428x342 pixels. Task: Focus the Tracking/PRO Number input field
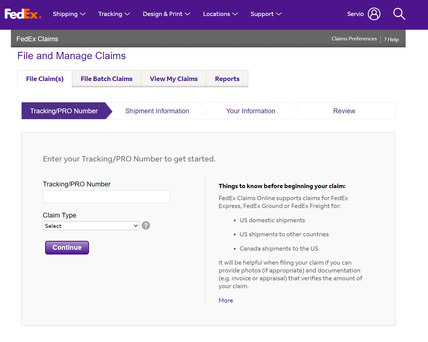(107, 197)
